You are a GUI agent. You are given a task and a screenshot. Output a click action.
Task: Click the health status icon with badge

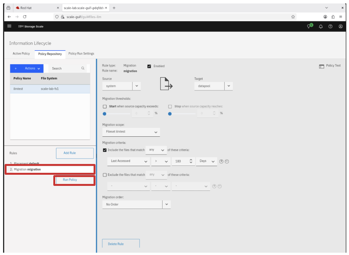[309, 26]
